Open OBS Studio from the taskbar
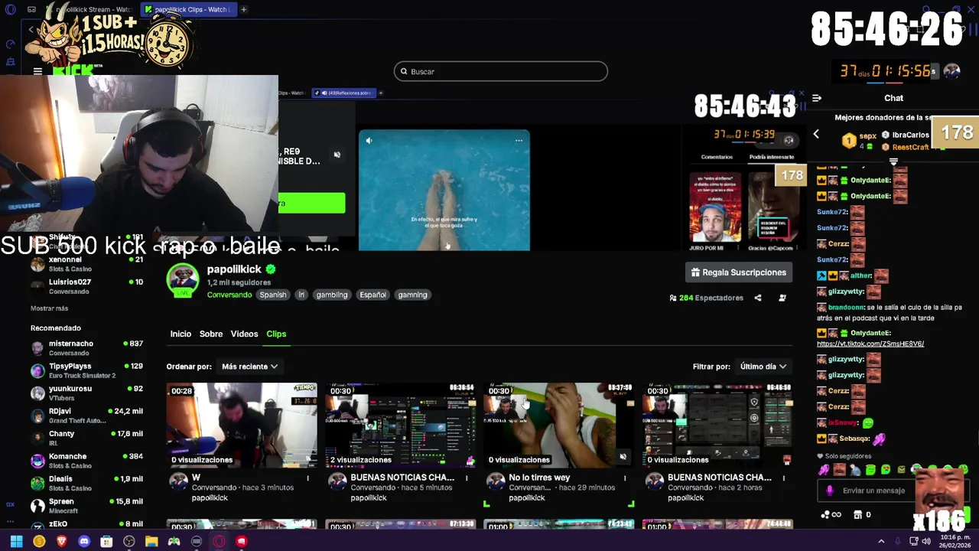Screen dimensions: 979x551 [129, 541]
